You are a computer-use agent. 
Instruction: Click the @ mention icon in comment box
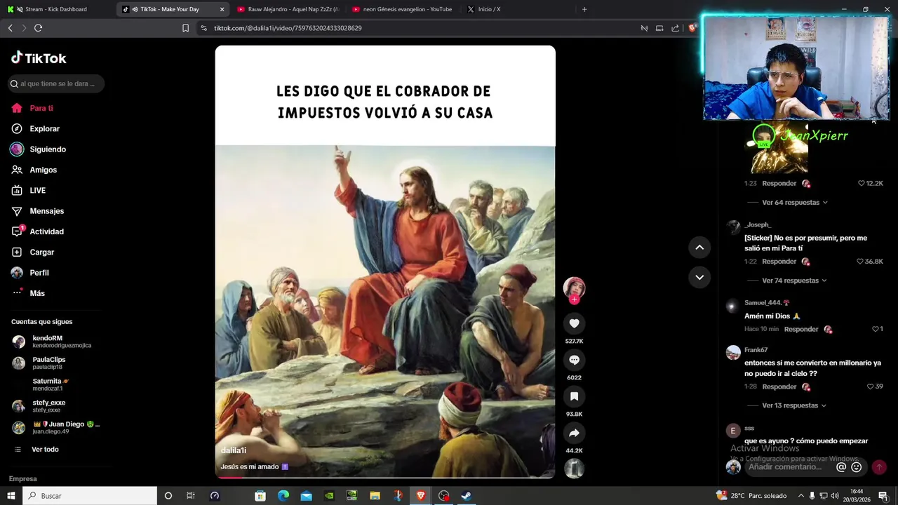click(841, 467)
